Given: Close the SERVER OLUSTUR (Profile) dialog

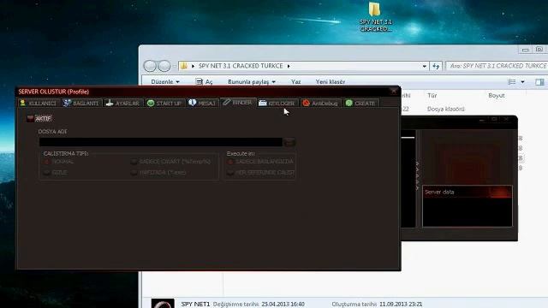Looking at the screenshot, I should [394, 92].
